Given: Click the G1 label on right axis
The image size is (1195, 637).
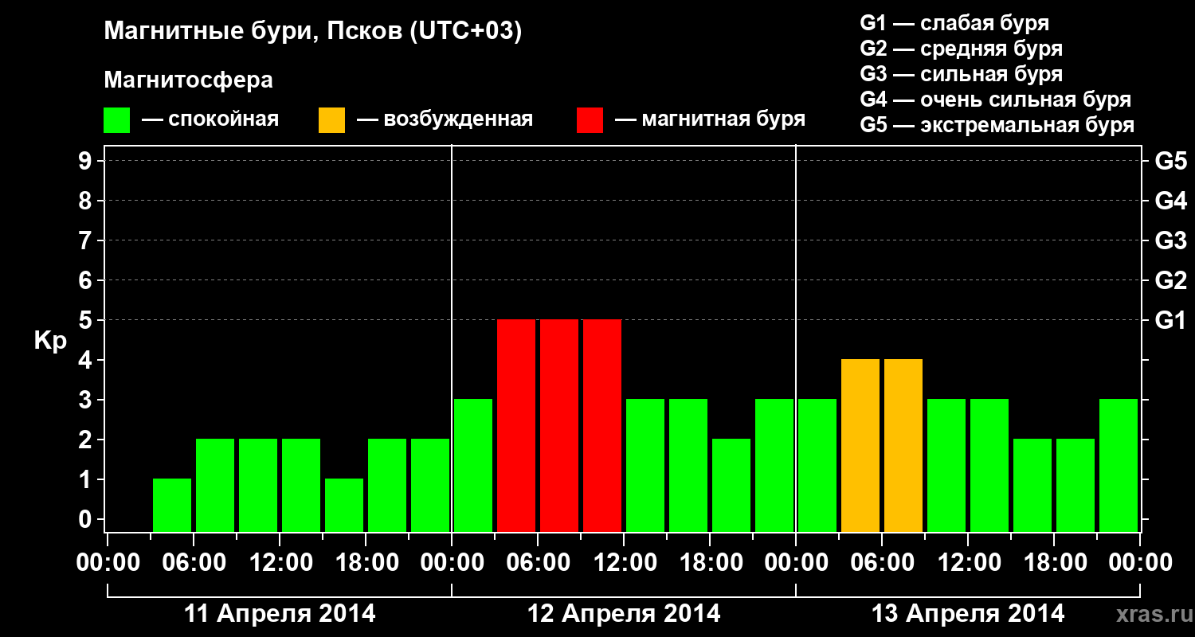Looking at the screenshot, I should pos(1170,321).
